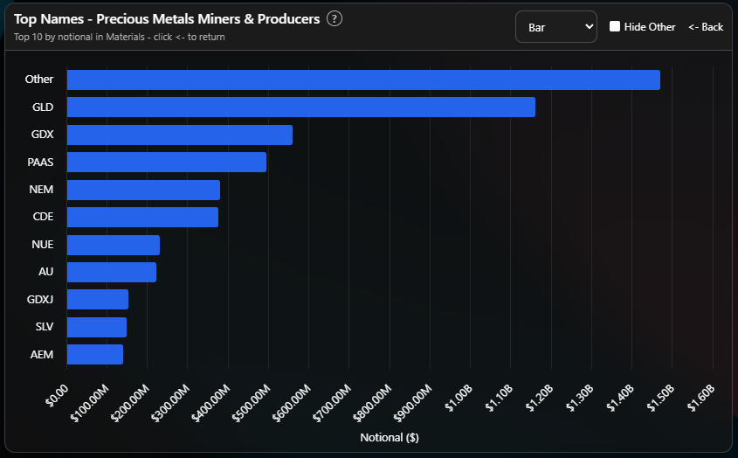Click the $1.60B axis tick label
Image resolution: width=738 pixels, height=458 pixels.
tap(700, 399)
